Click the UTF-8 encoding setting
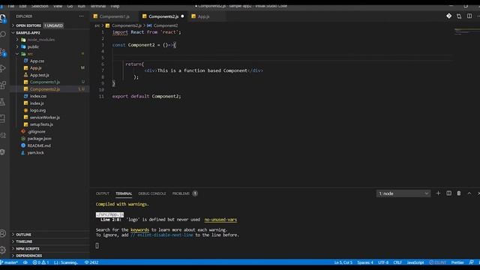 [x=383, y=262]
